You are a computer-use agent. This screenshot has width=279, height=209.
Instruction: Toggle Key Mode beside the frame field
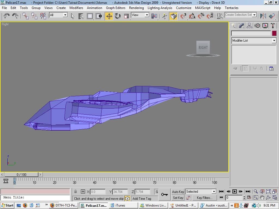point(221,198)
